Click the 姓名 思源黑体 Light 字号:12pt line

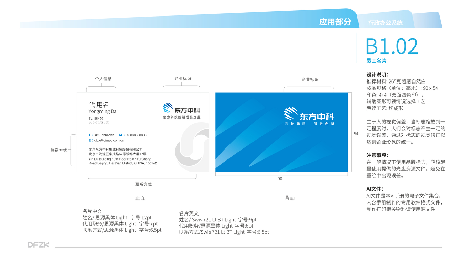point(117,217)
